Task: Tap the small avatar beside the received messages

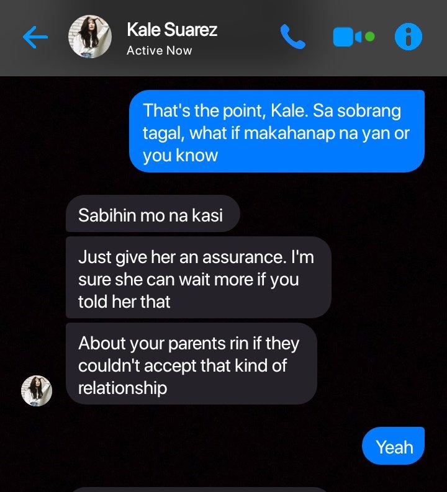Action: pyautogui.click(x=37, y=391)
